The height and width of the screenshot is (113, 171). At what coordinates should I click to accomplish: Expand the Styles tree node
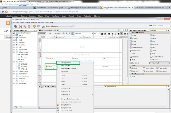pyautogui.click(x=14, y=35)
